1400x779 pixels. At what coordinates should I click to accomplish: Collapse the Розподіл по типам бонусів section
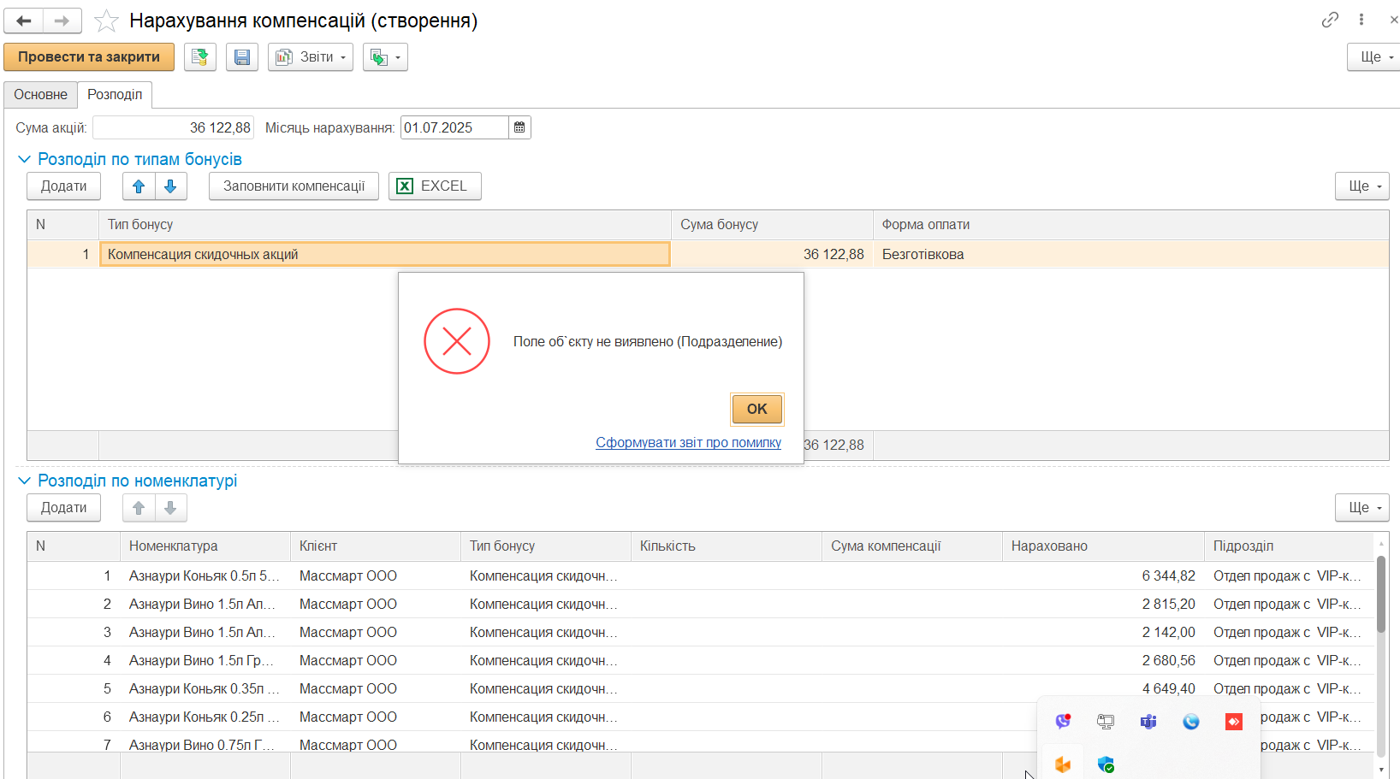[24, 159]
